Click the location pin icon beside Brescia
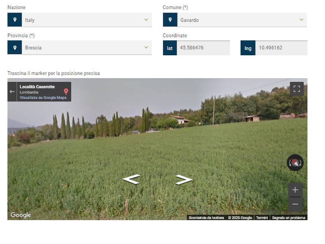The image size is (325, 244). point(15,48)
